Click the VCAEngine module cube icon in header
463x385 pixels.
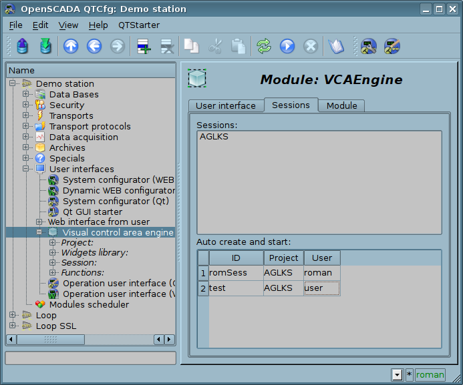[x=197, y=79]
